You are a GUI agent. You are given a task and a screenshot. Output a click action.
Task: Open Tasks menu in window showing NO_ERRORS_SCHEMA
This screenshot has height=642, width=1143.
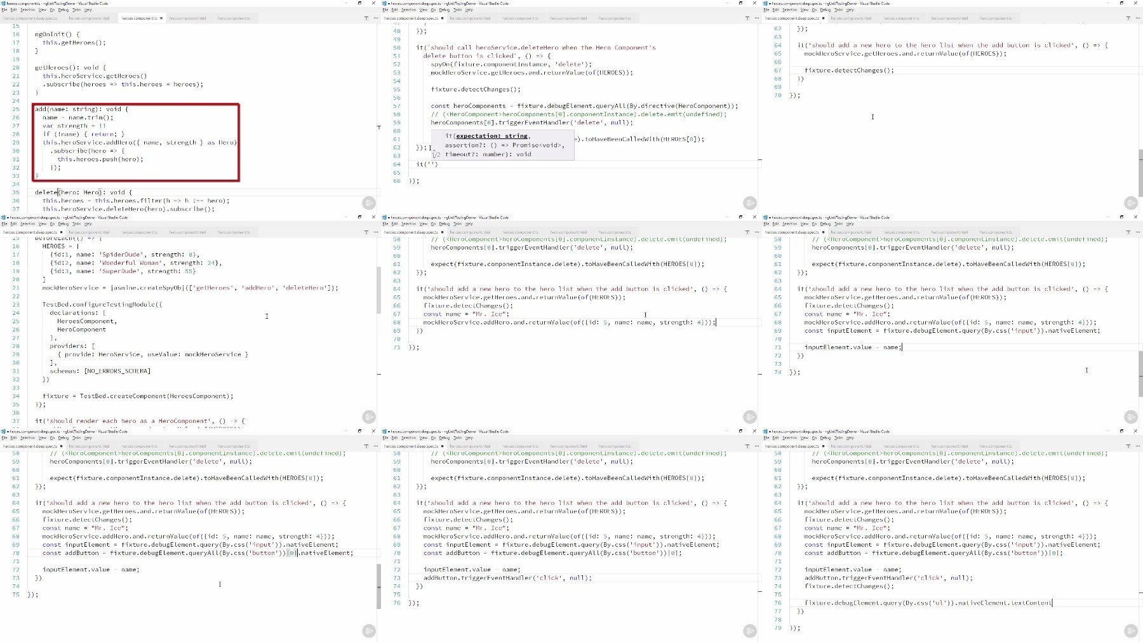[76, 224]
